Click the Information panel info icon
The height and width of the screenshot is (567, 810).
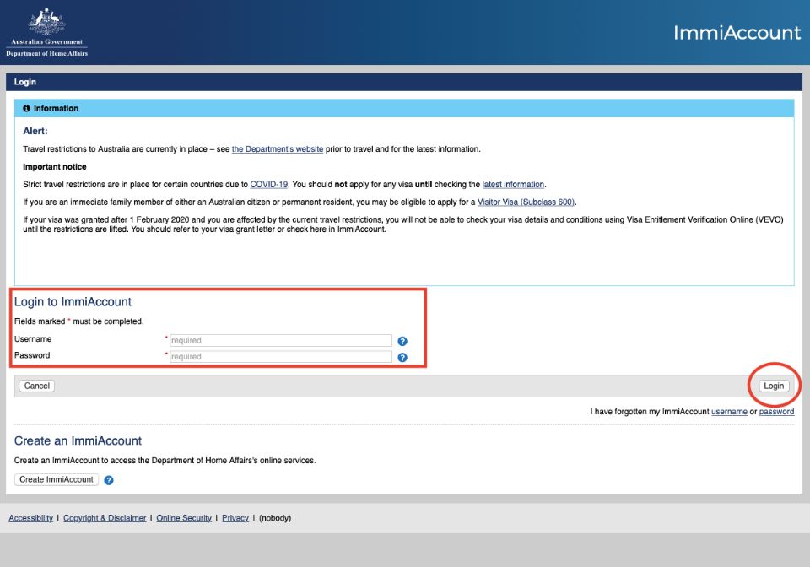[x=26, y=109]
